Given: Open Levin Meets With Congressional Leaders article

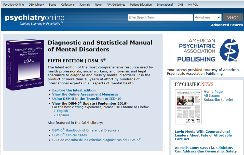Looking at the screenshot, I should [x=203, y=135].
